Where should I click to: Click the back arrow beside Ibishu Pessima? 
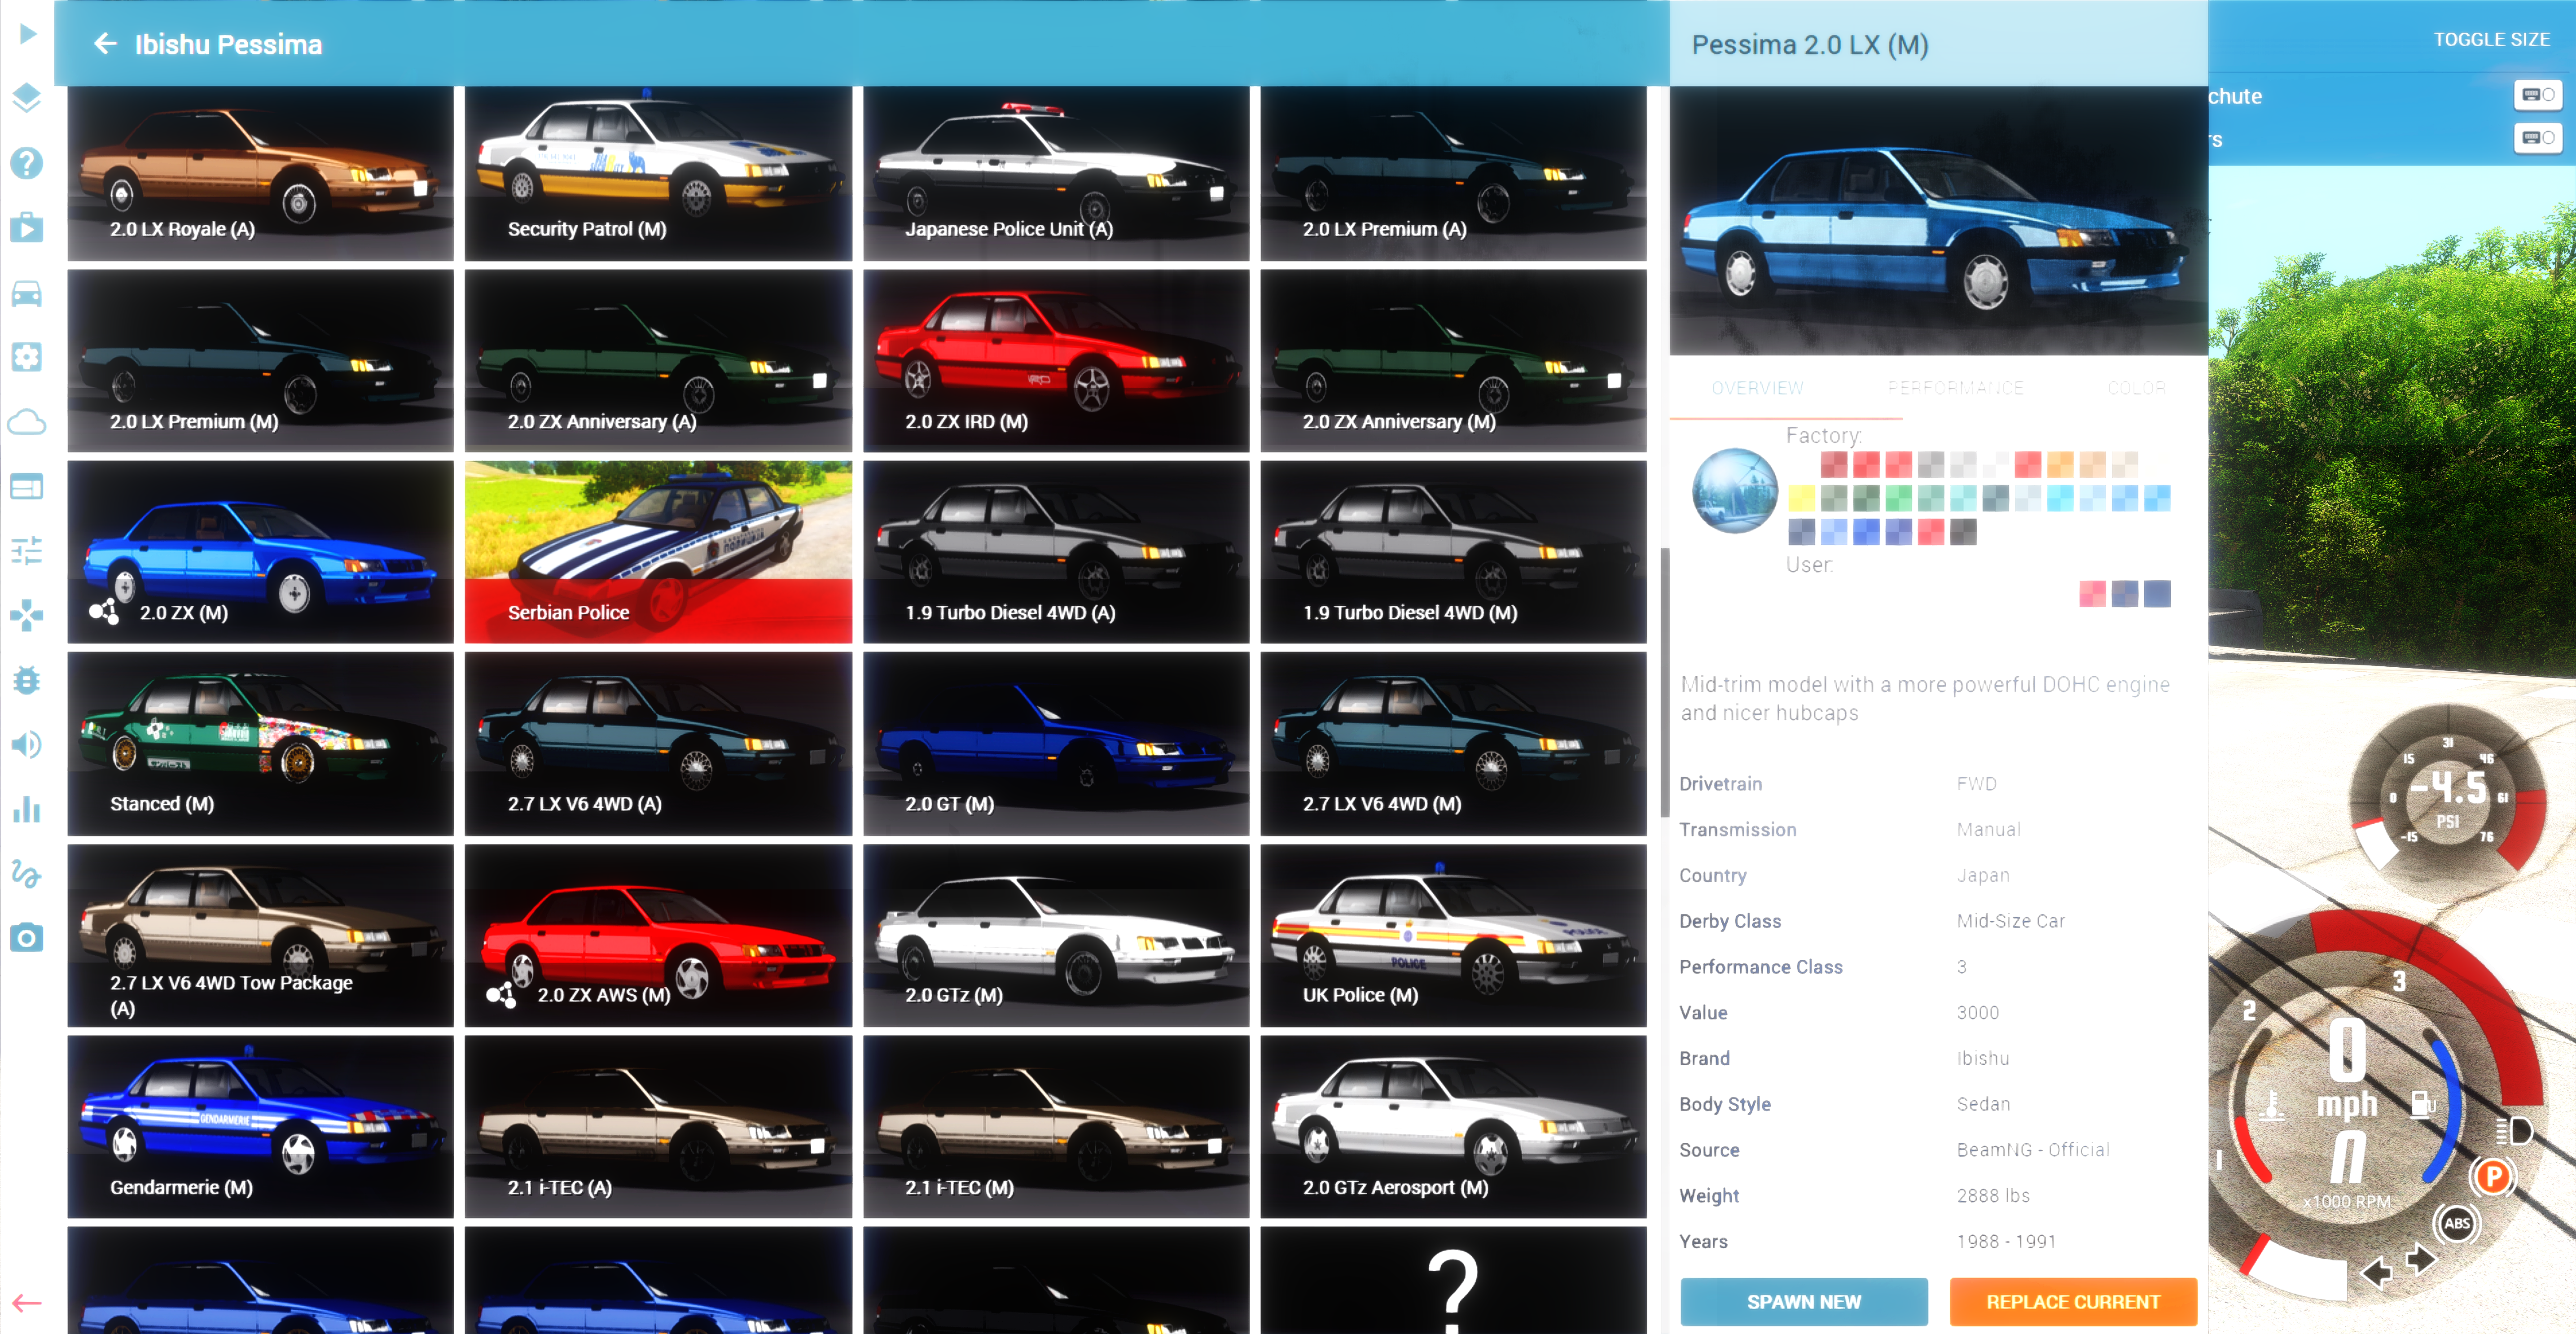coord(105,44)
